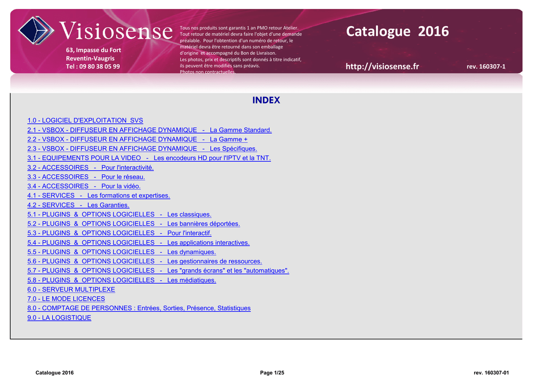Jump to 5.1 Plugins Les classiques

click(119, 215)
